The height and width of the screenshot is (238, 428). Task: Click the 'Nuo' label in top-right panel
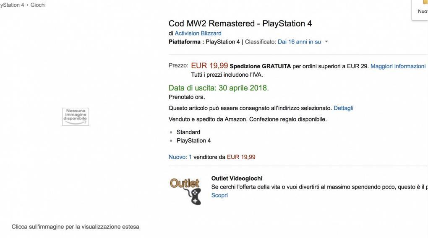pyautogui.click(x=423, y=12)
